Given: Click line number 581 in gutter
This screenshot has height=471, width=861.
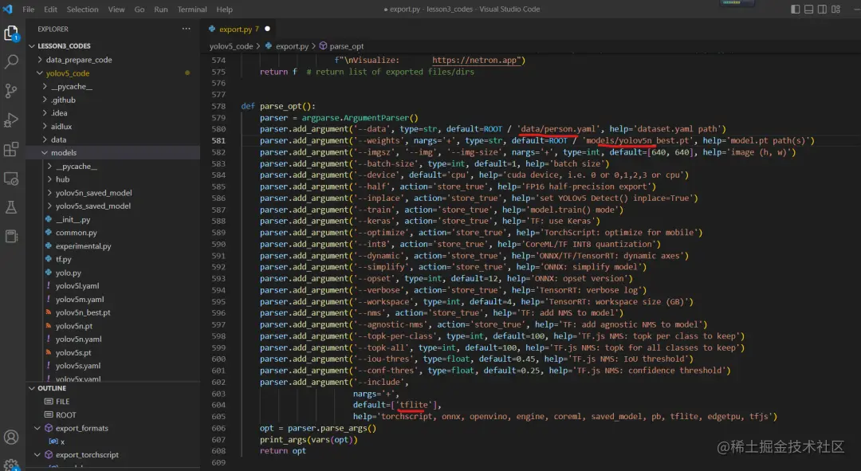Looking at the screenshot, I should 218,140.
